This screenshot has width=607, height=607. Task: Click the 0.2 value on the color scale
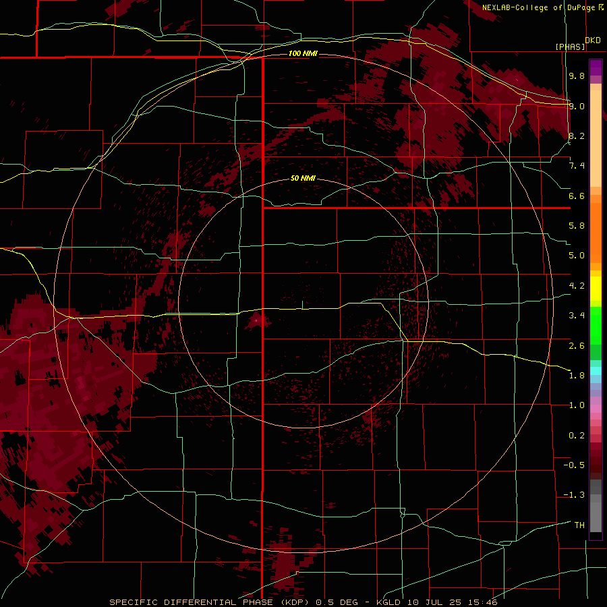(x=577, y=436)
